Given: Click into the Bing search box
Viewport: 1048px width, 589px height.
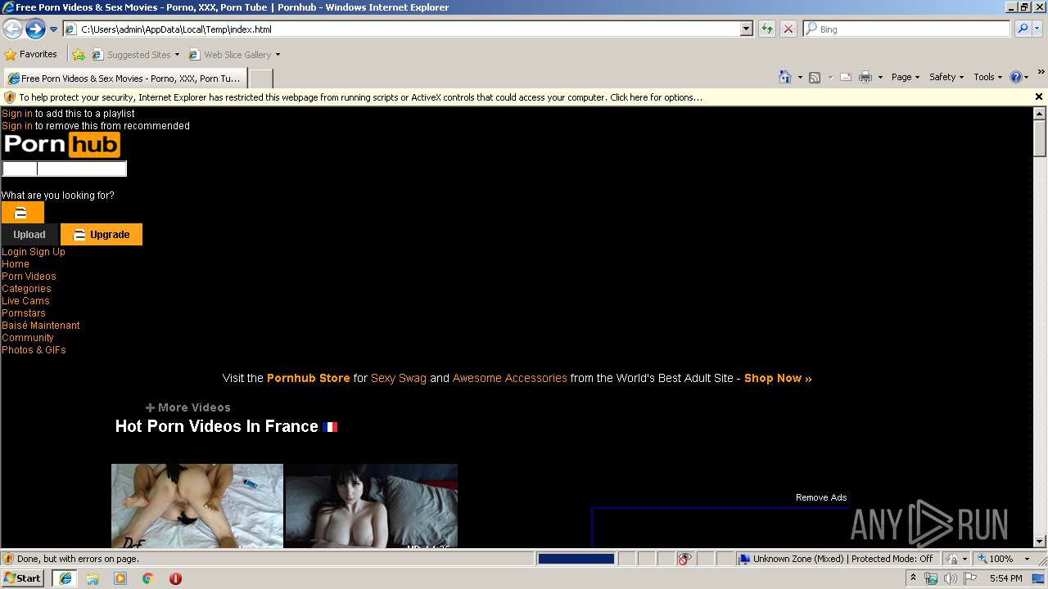Looking at the screenshot, I should (x=907, y=29).
